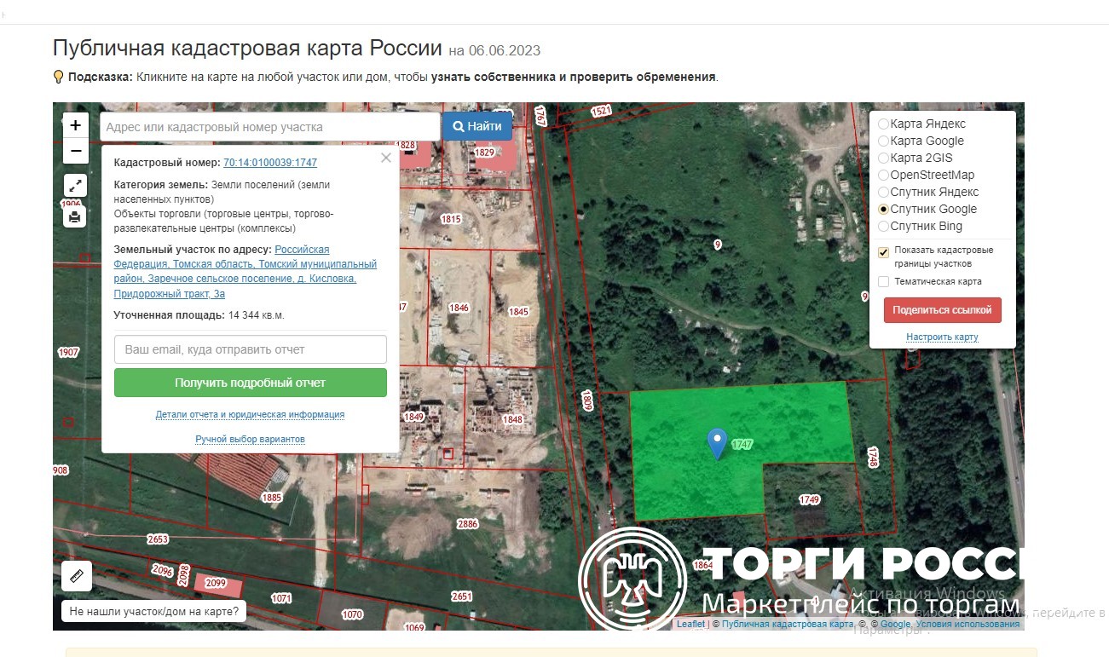Click the address search input field
Screen dimensions: 1109x657
[269, 127]
